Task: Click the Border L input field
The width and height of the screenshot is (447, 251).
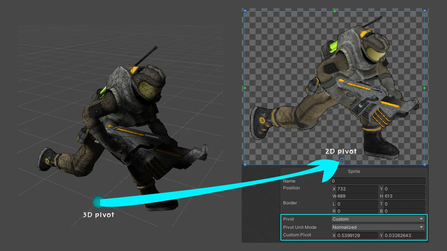Action: (357, 204)
